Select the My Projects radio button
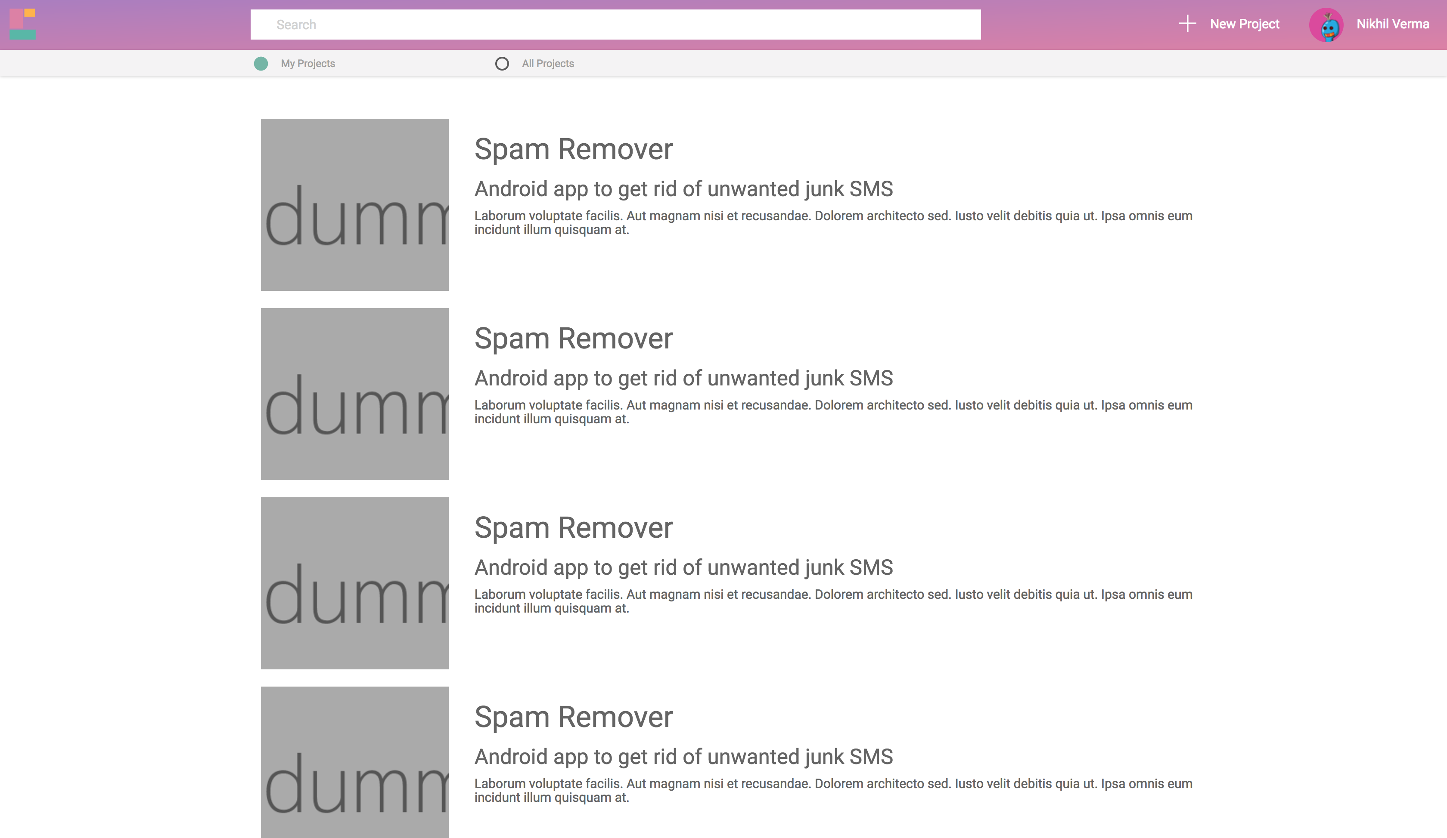This screenshot has width=1447, height=838. coord(261,64)
